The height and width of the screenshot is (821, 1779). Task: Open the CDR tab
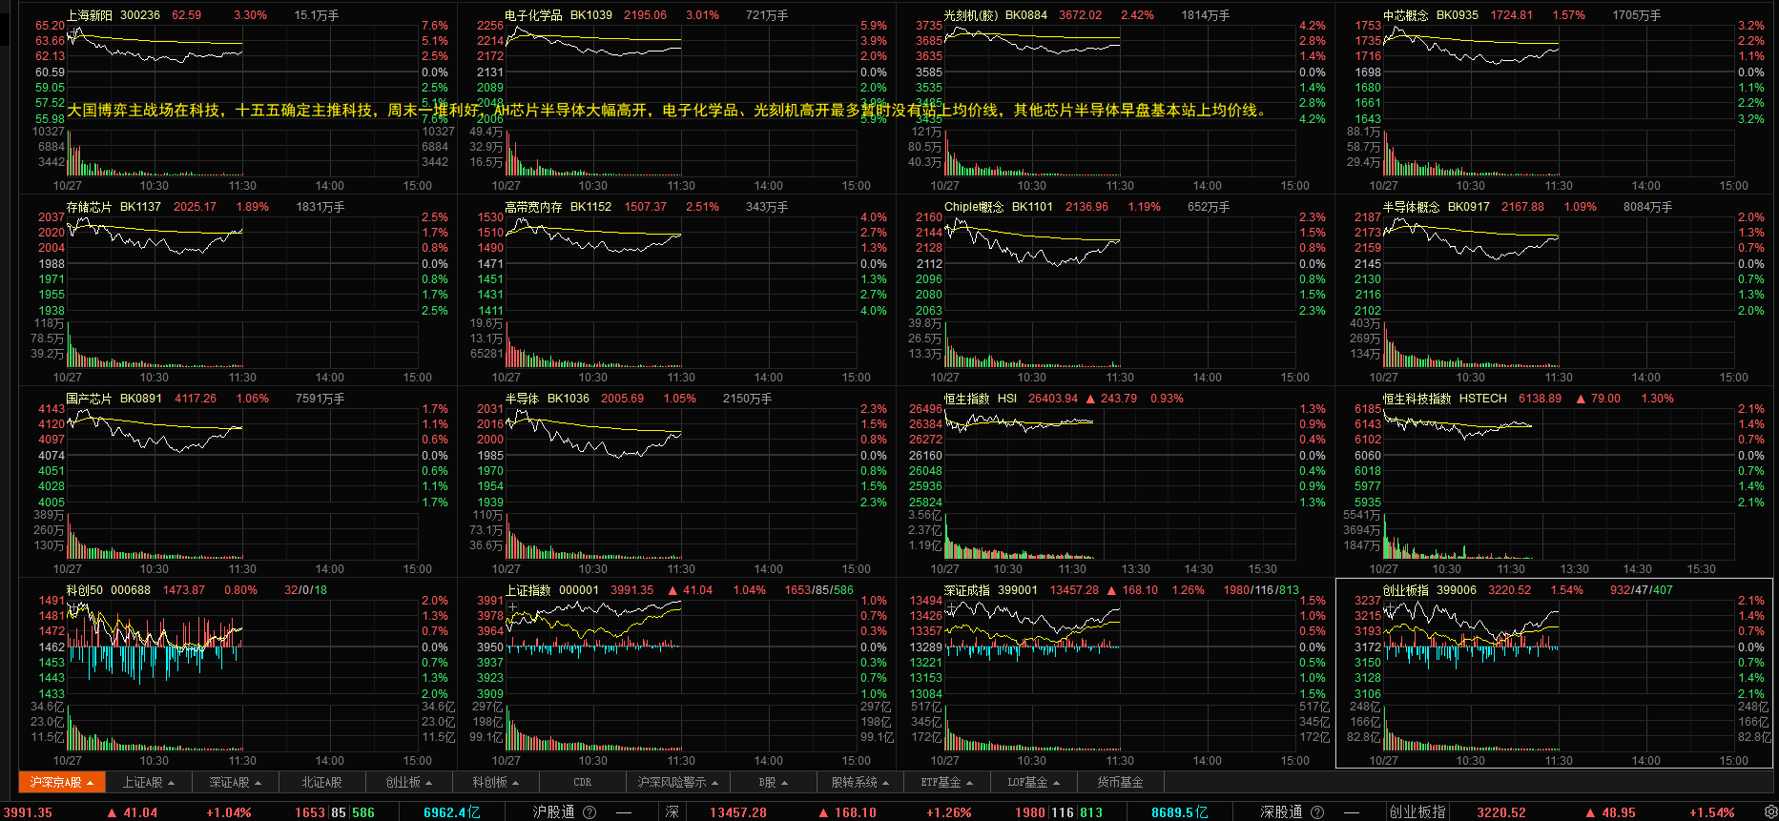pyautogui.click(x=582, y=782)
